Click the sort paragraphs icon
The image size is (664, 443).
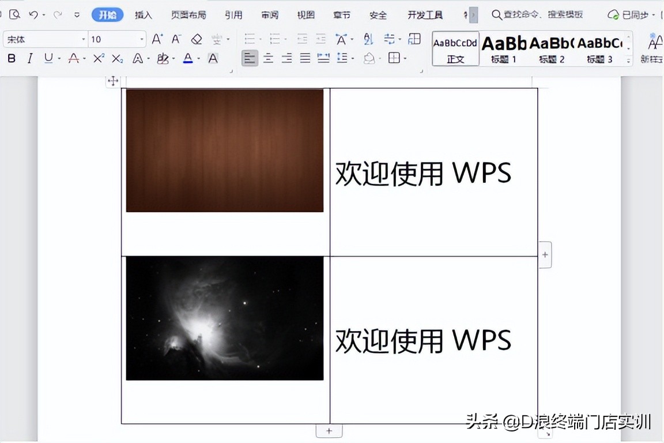368,39
